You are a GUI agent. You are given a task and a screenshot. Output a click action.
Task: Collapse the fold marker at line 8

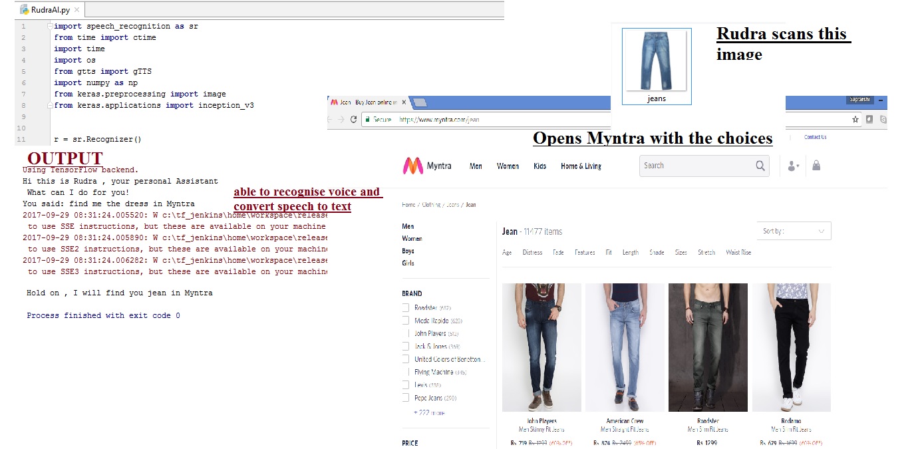point(50,105)
